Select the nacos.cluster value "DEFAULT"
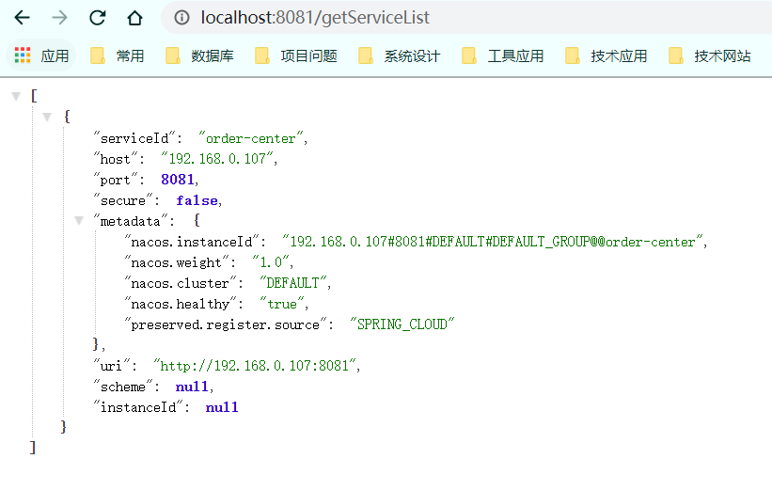The image size is (772, 490). pos(293,283)
